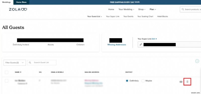The image size is (201, 94).
Task: Sort the table by the NAME column
Action: (18, 72)
